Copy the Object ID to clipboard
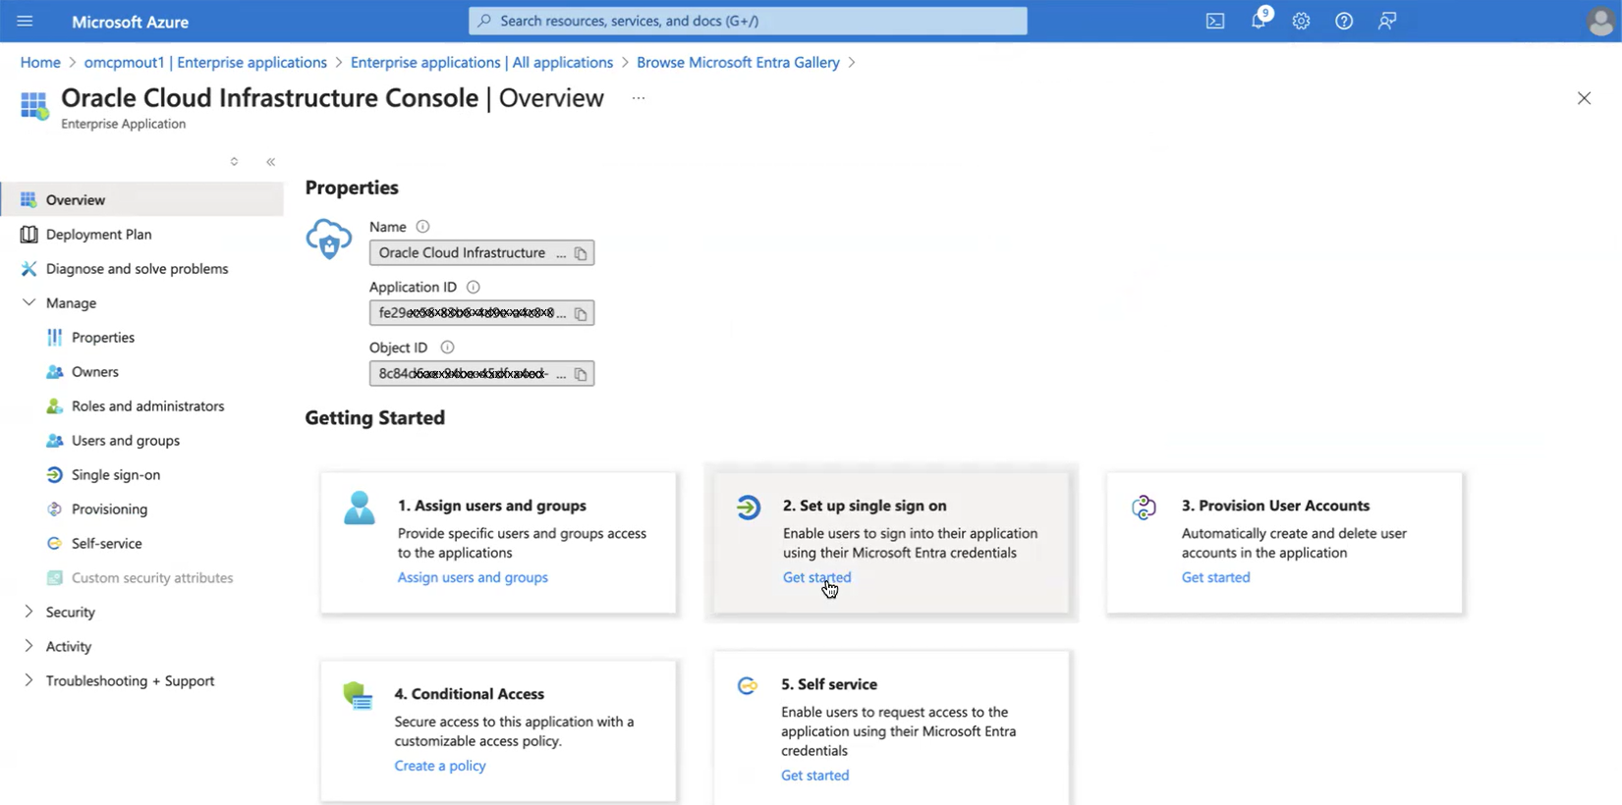 [581, 374]
